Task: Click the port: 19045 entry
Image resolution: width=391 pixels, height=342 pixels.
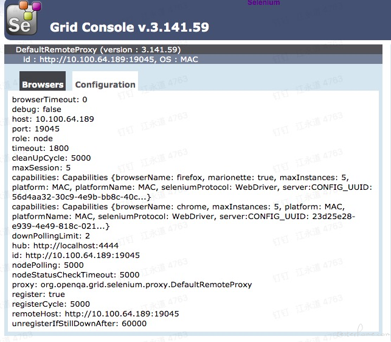Action: [x=36, y=129]
